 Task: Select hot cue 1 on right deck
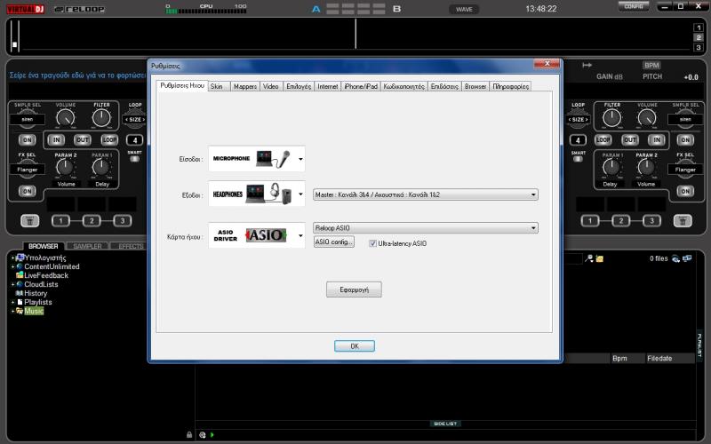(590, 220)
